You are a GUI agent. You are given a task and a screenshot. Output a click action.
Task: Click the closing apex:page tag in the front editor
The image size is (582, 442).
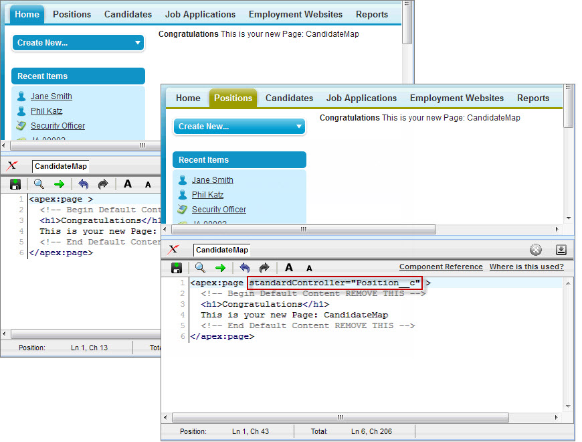point(222,336)
